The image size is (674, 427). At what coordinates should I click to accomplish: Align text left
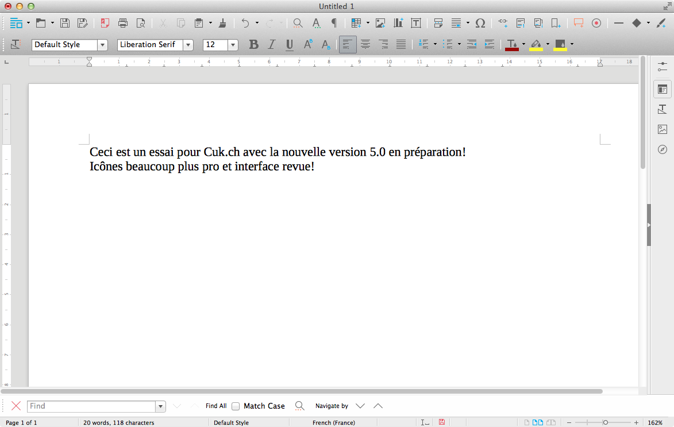pos(347,44)
